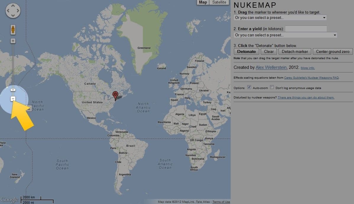
Task: Click the Algeria label on the map
Action: pyautogui.click(x=180, y=114)
